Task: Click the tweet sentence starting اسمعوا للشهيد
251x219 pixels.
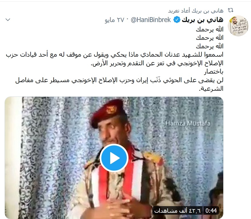Action: pyautogui.click(x=114, y=59)
